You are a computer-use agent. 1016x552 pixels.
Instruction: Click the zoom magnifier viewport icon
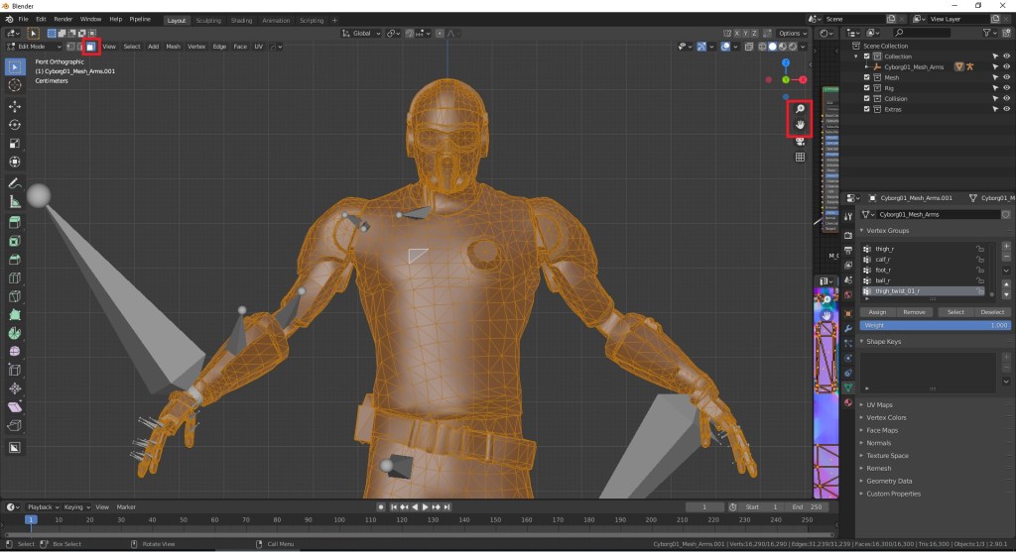click(x=800, y=109)
